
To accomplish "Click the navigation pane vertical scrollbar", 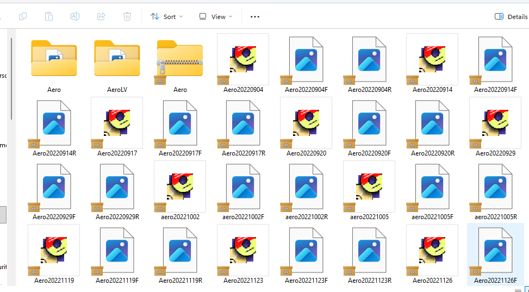I will 11,79.
